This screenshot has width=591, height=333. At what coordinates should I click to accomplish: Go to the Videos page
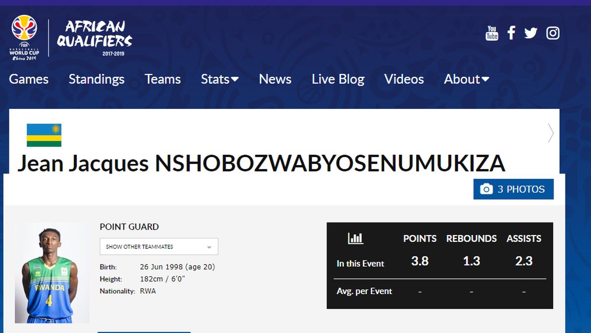coord(404,79)
